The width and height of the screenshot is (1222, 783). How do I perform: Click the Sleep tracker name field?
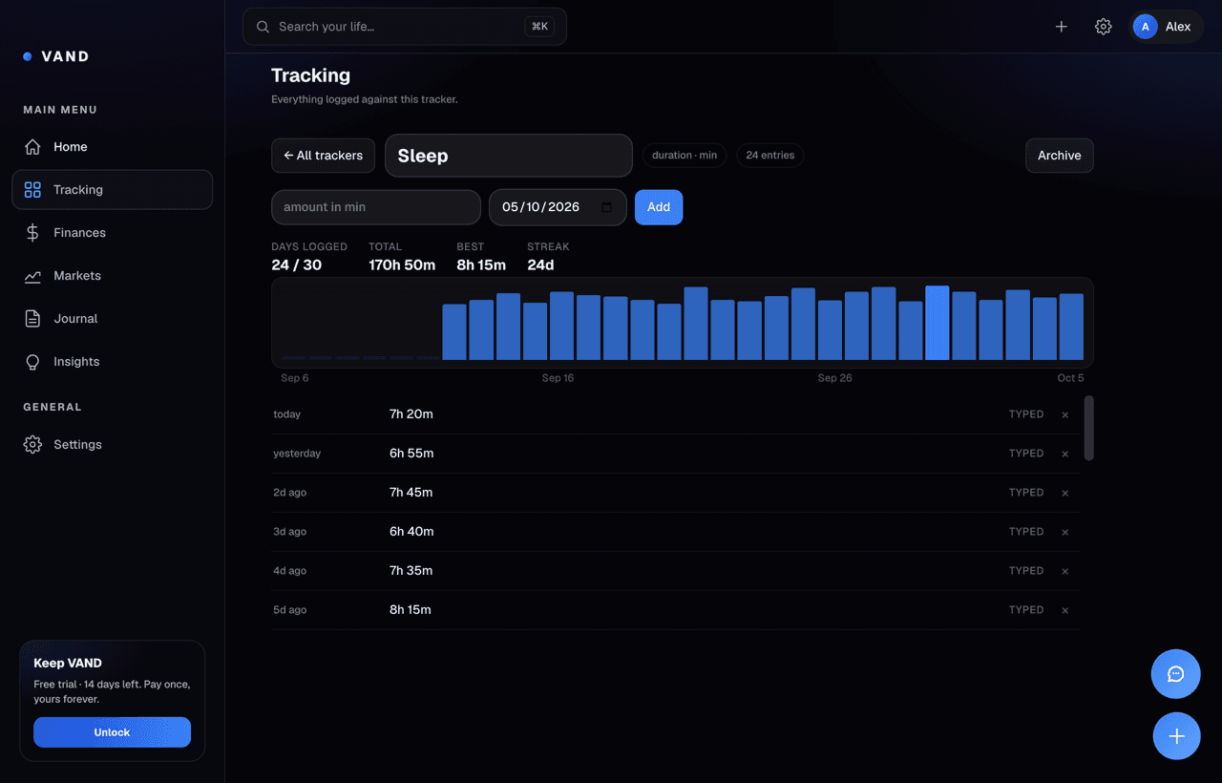[509, 156]
